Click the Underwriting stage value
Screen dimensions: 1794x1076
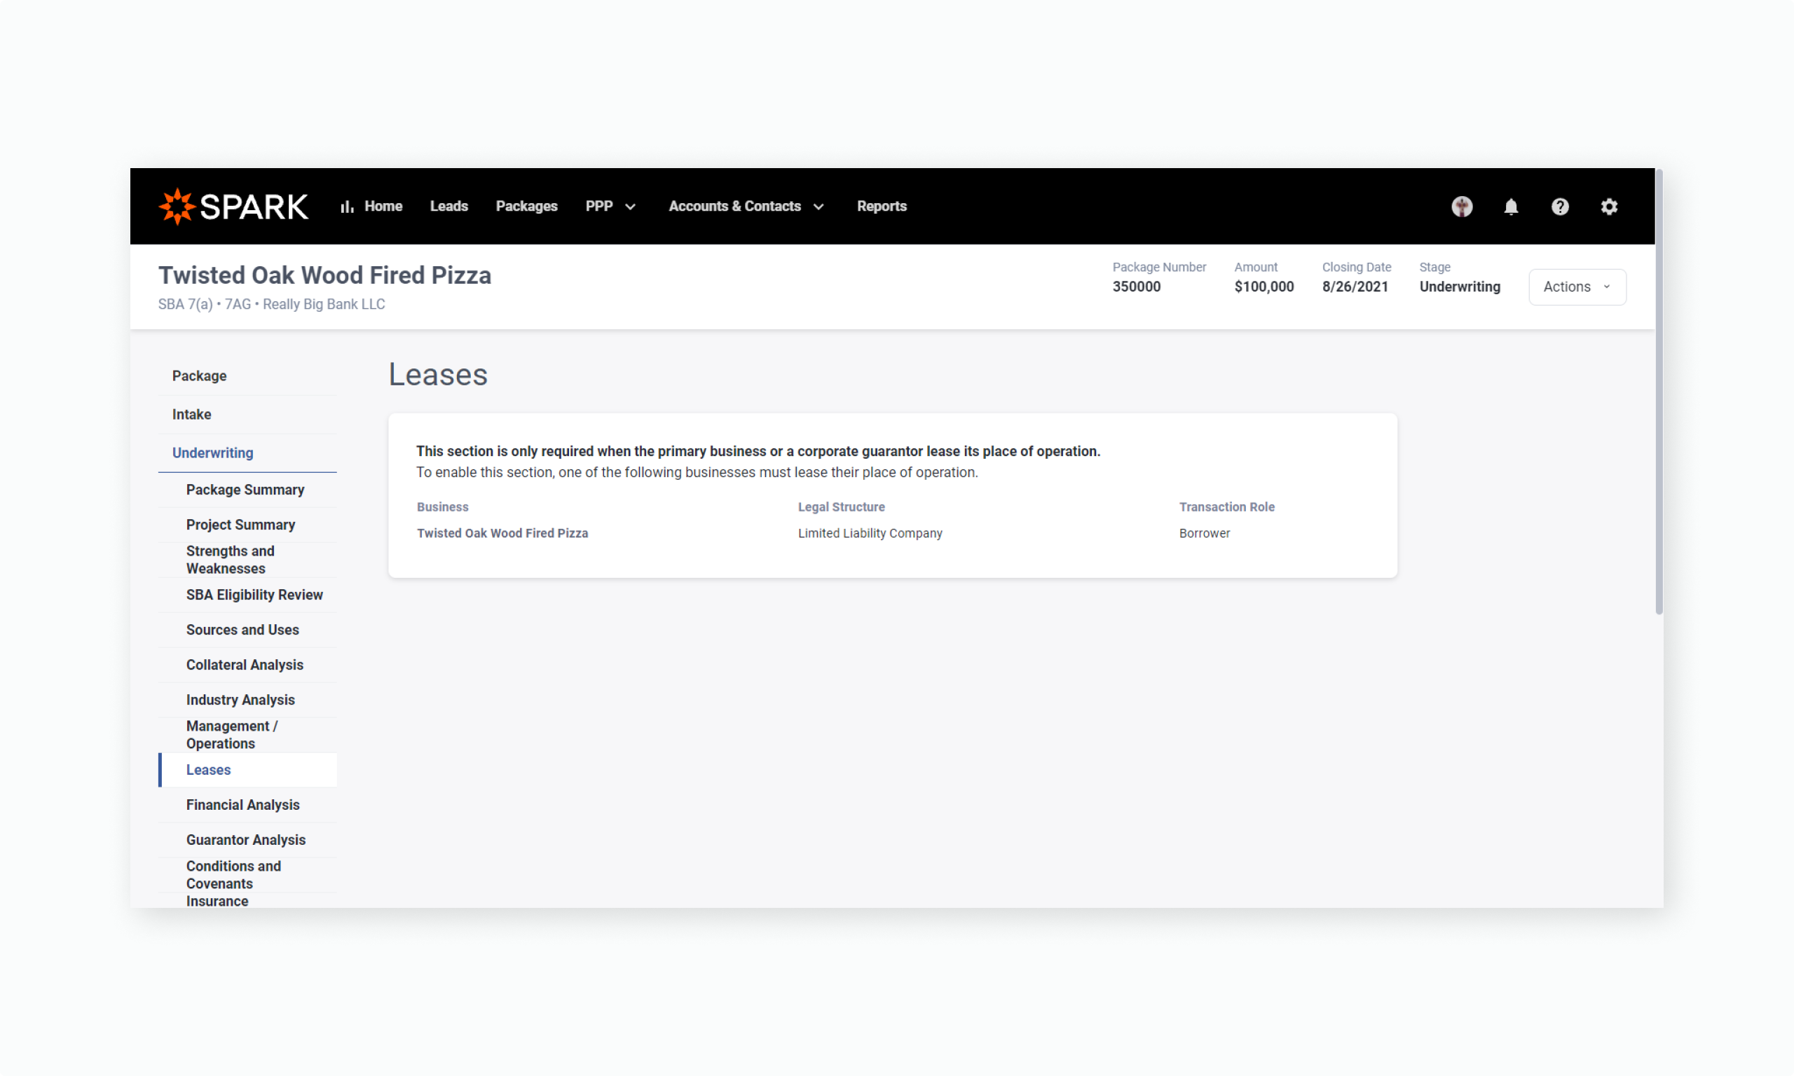(x=1460, y=287)
